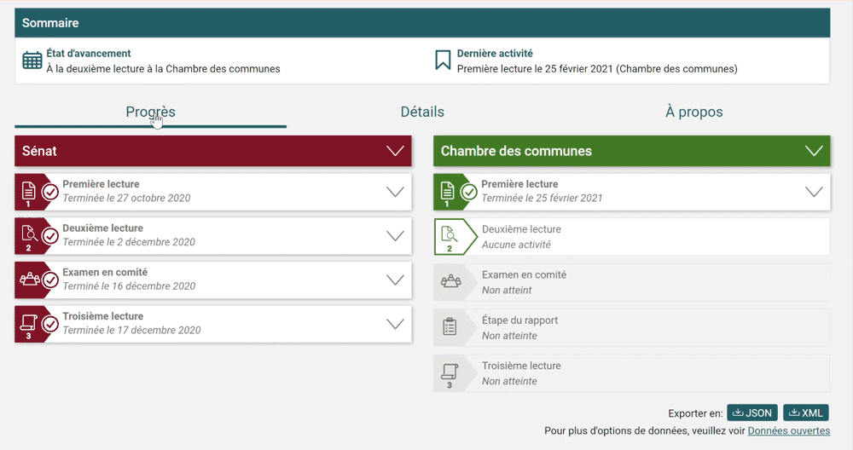Click the Sénat Troisième lecture scroll icon
The height and width of the screenshot is (450, 853).
tap(28, 324)
